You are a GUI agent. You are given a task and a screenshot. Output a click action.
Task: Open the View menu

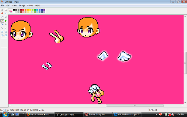coord(15,6)
